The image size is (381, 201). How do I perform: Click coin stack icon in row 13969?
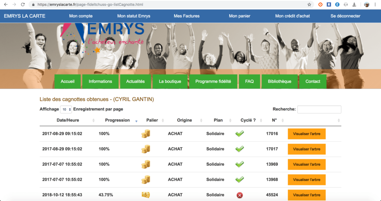[x=146, y=164]
